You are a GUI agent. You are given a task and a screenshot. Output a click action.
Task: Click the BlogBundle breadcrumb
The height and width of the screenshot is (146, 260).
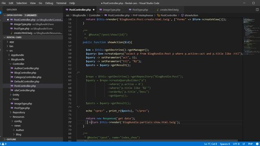pos(79,15)
